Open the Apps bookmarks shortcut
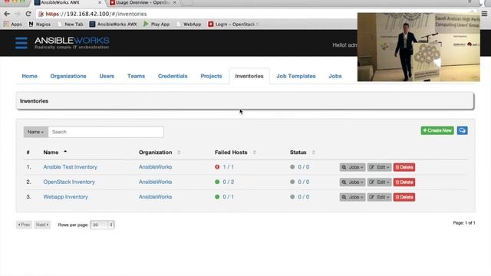This screenshot has width=491, height=276. (x=12, y=24)
